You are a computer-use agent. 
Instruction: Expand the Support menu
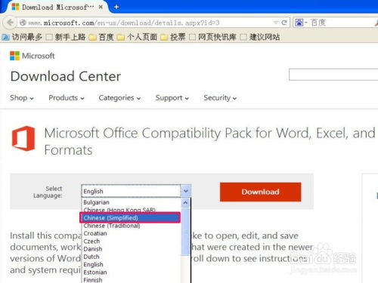coord(172,97)
